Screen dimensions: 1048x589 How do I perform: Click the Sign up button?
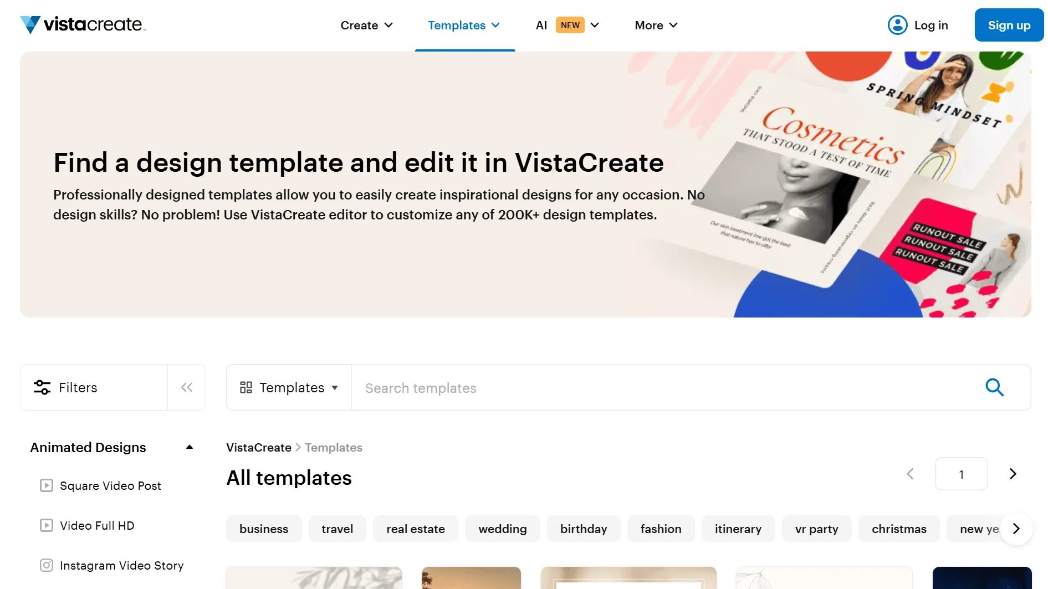[1009, 25]
